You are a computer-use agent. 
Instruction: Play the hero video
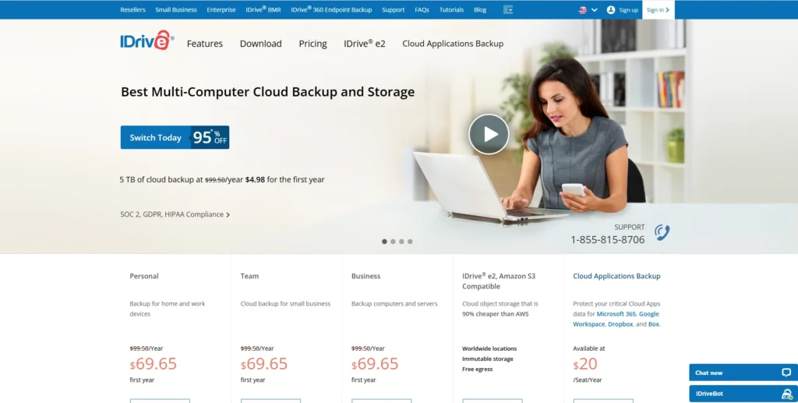pos(489,134)
